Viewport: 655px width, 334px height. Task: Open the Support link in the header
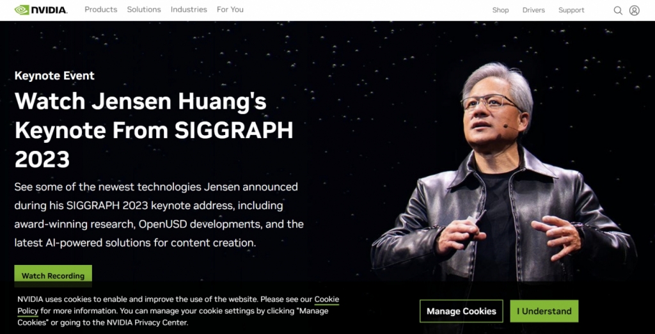[x=571, y=10]
